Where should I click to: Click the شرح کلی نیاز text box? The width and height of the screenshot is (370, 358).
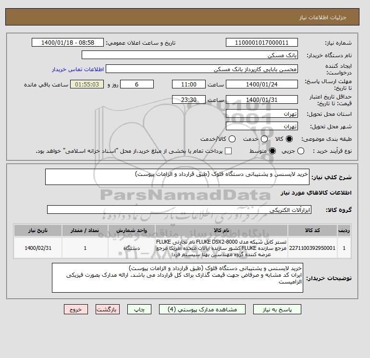177,177
